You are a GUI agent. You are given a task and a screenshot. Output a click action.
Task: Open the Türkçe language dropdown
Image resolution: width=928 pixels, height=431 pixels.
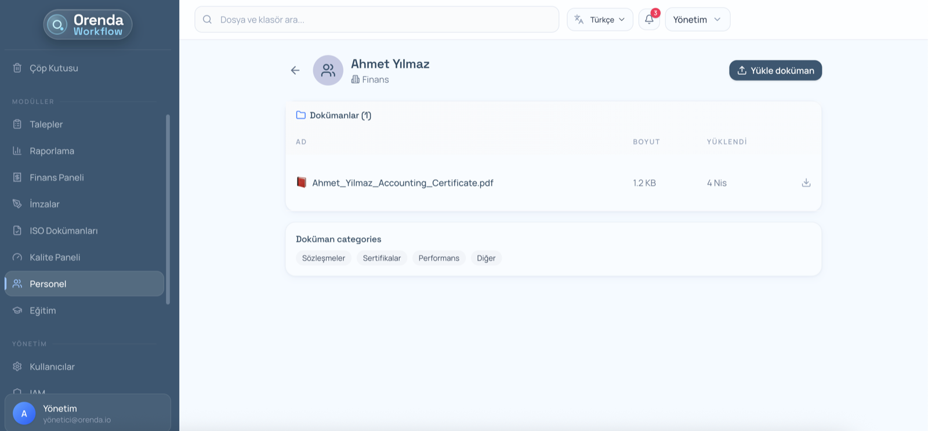pyautogui.click(x=600, y=20)
